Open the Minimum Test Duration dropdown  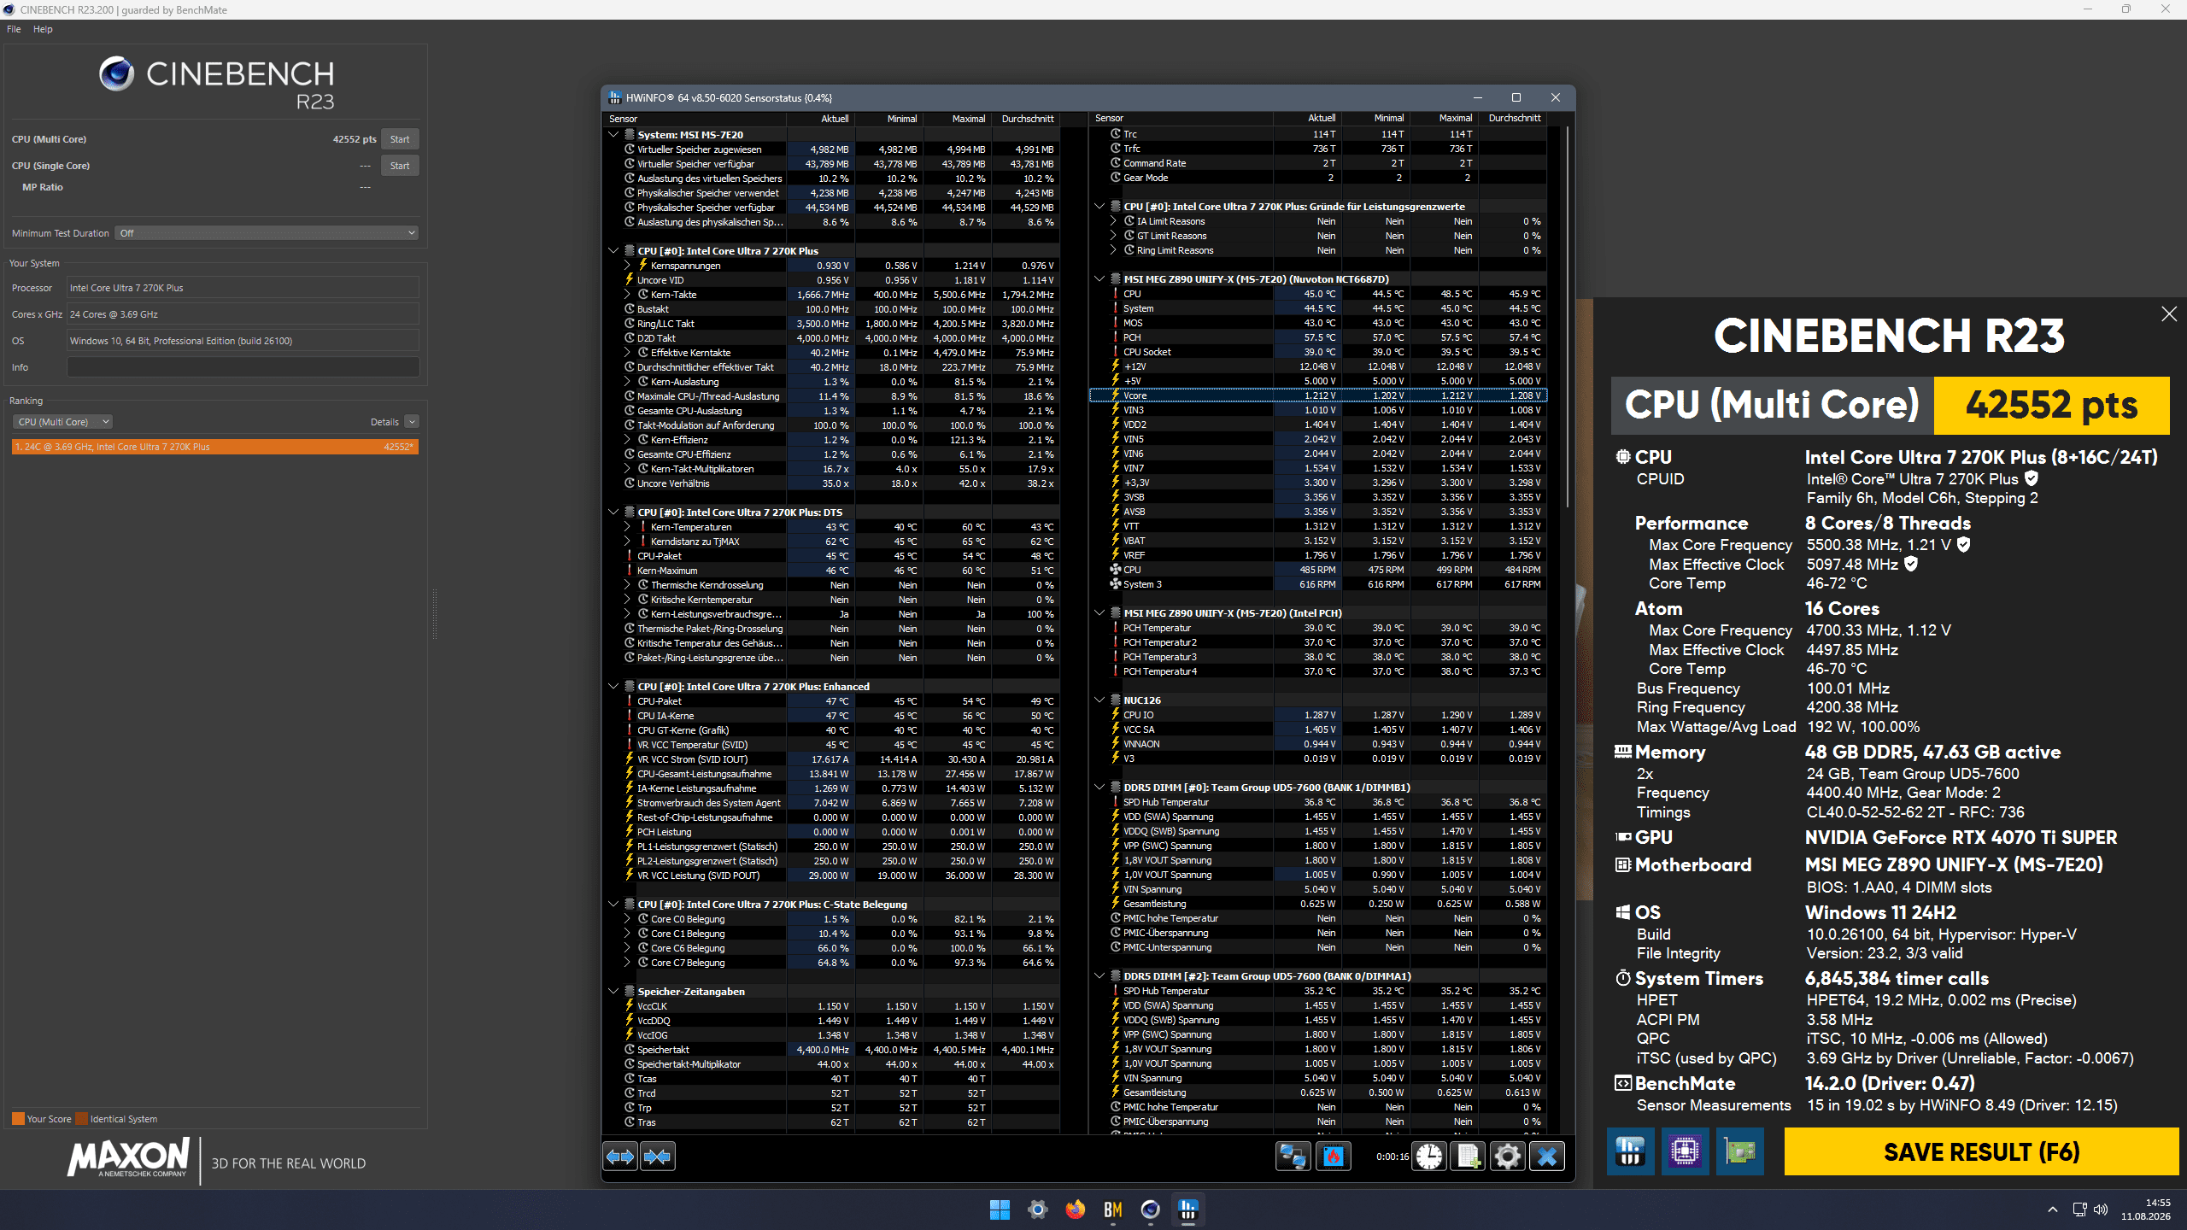click(x=267, y=233)
